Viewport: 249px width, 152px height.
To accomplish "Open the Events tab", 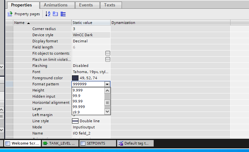I will pyautogui.click(x=86, y=5).
